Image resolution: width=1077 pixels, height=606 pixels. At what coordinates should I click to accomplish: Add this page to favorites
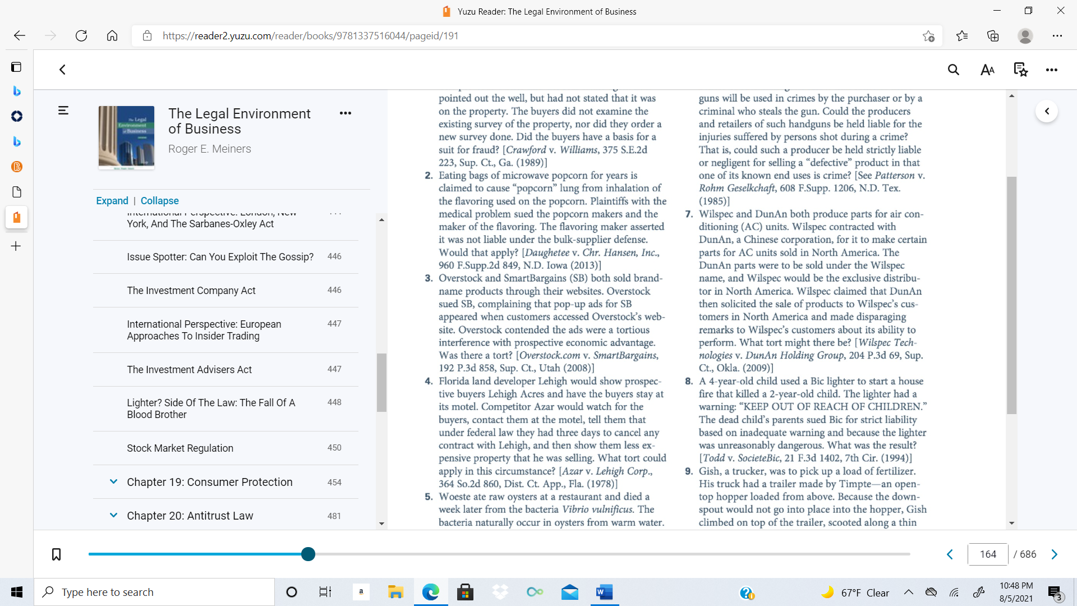928,36
